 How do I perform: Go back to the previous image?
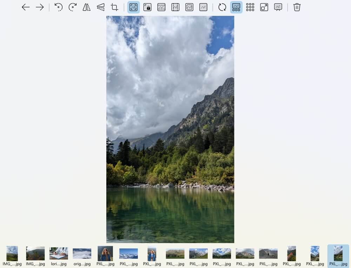26,7
